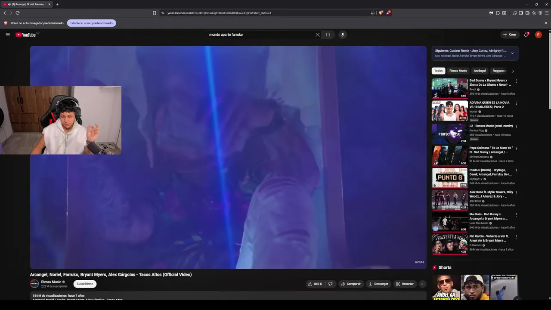Mute the tab using speaker icon

click(9, 4)
